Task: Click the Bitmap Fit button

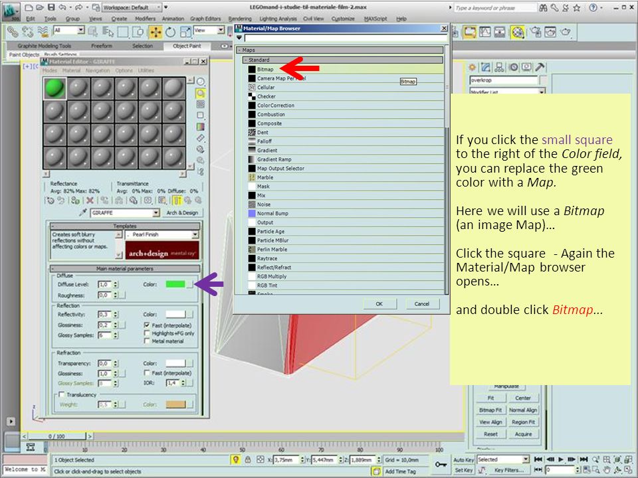Action: coord(490,410)
